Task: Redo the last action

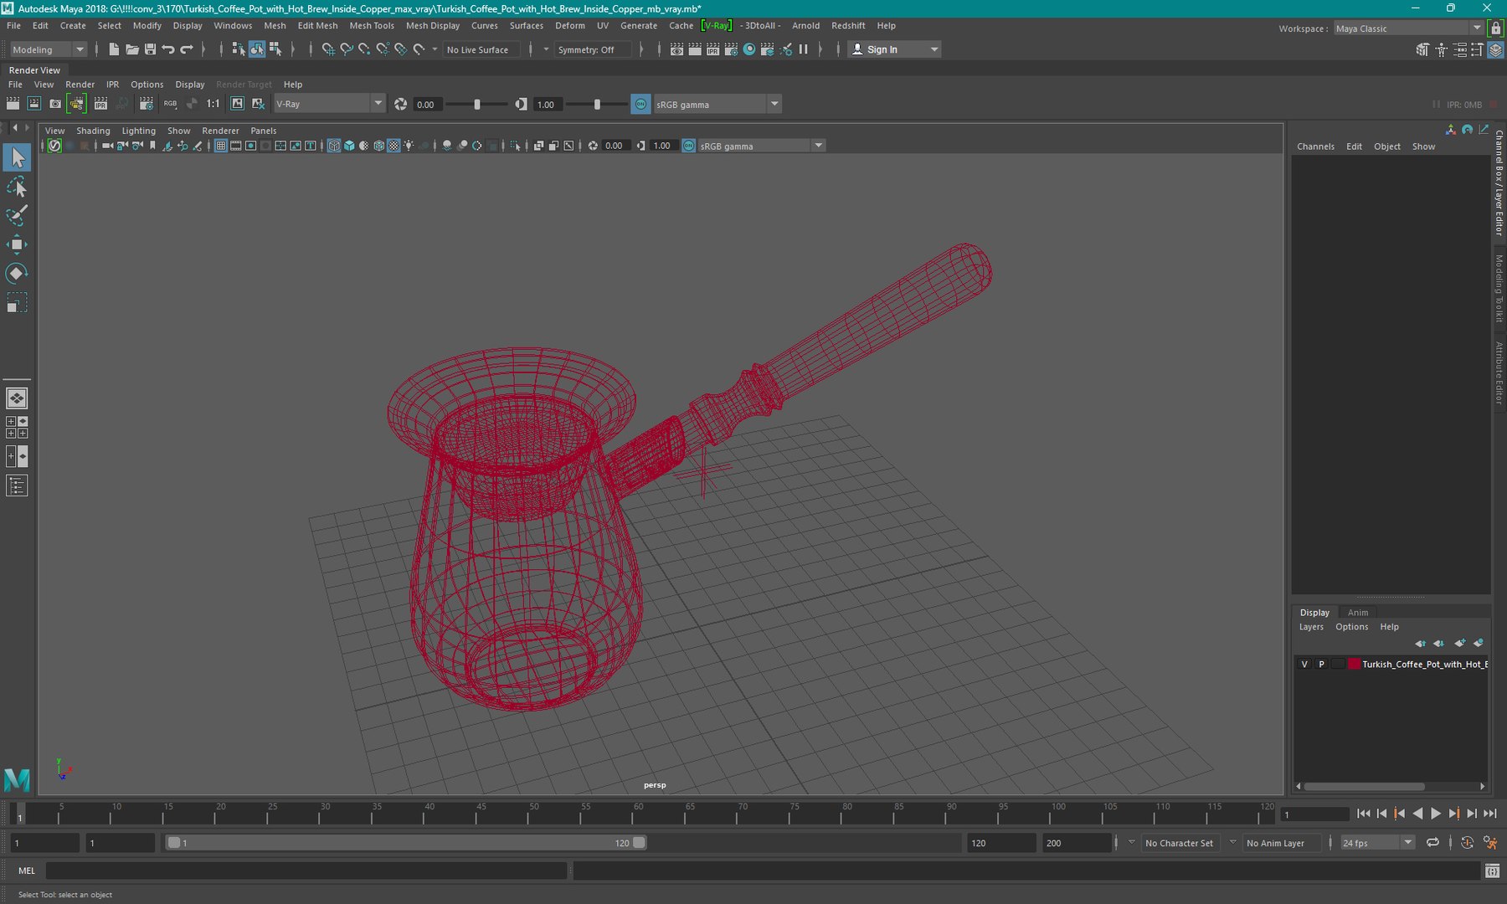Action: (187, 49)
